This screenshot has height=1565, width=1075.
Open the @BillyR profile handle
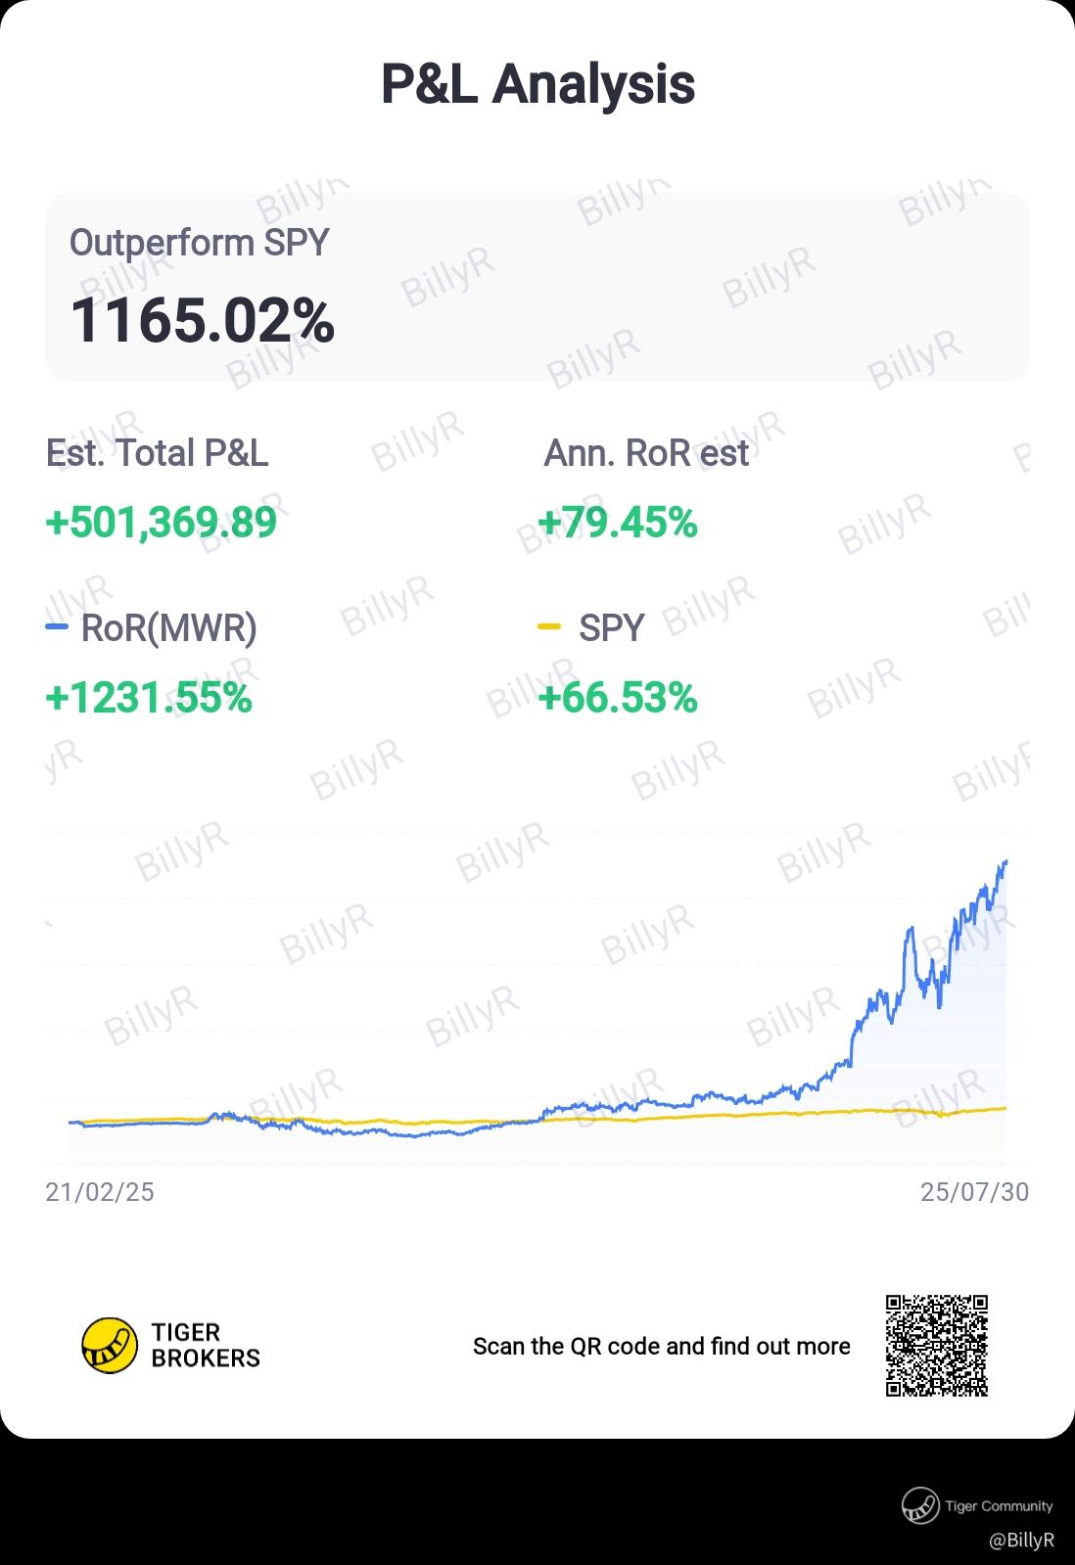pyautogui.click(x=1021, y=1540)
